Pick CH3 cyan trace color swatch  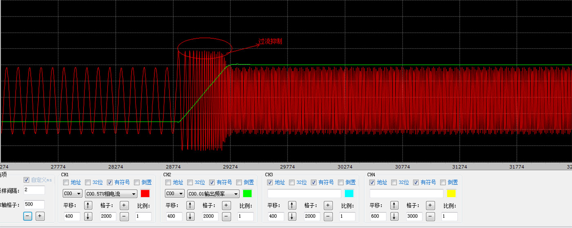click(x=349, y=193)
